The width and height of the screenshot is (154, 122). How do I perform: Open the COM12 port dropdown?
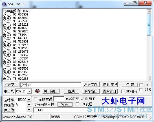[29, 91]
